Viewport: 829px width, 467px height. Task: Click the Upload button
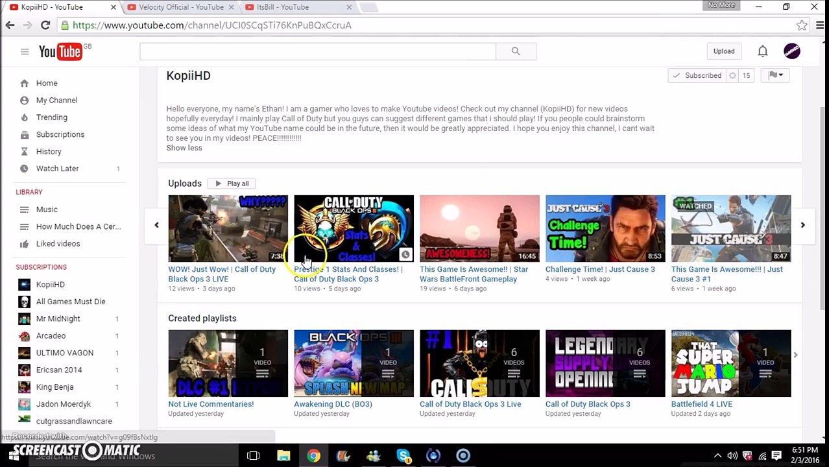[x=724, y=51]
